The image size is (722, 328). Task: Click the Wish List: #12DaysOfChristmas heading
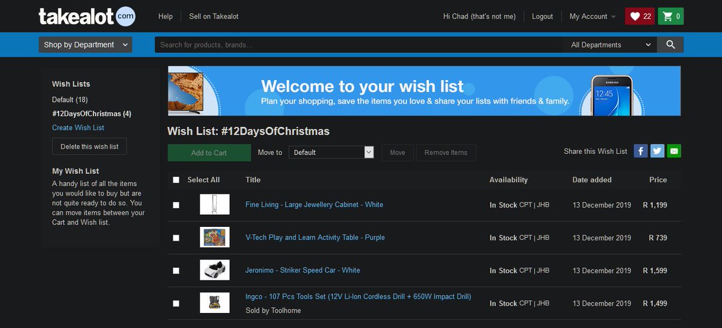(248, 131)
